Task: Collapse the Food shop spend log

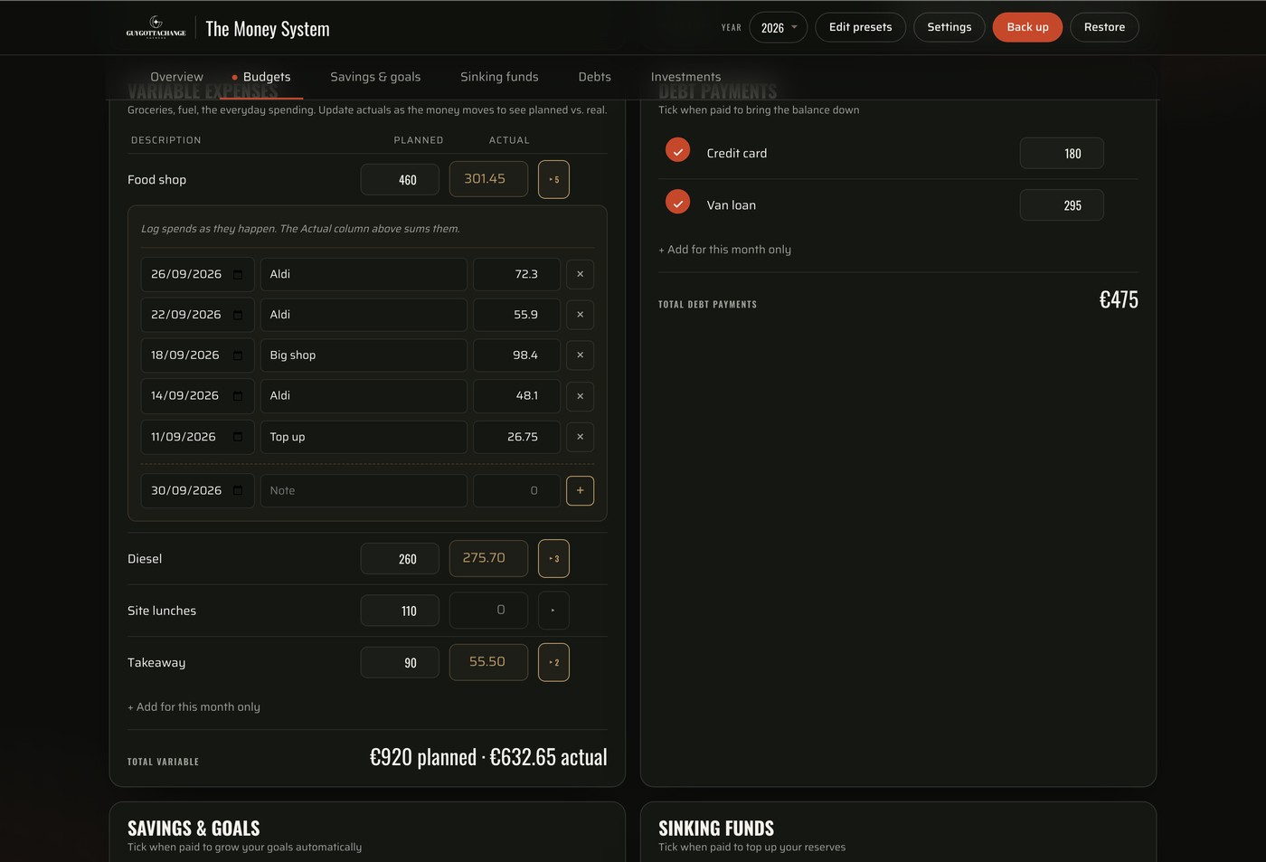Action: point(553,179)
